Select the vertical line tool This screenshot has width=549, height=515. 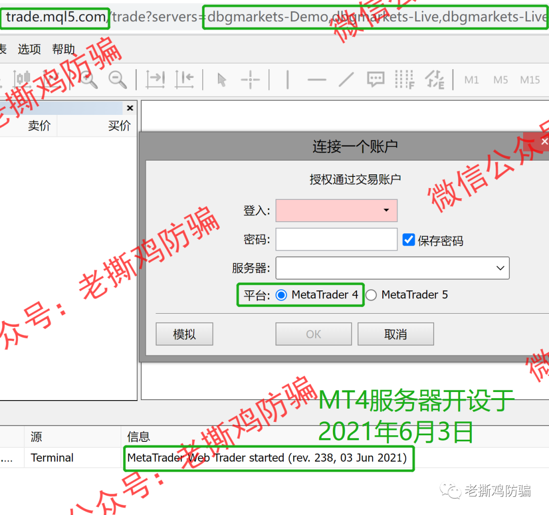[x=287, y=79]
